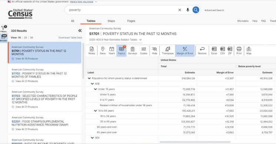Open the Surveys clipboard icon
Image resolution: width=276 pixels, height=144 pixels.
pyautogui.click(x=132, y=50)
